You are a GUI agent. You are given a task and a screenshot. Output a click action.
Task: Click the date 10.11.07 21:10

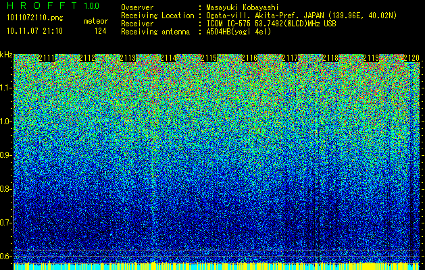[34, 31]
